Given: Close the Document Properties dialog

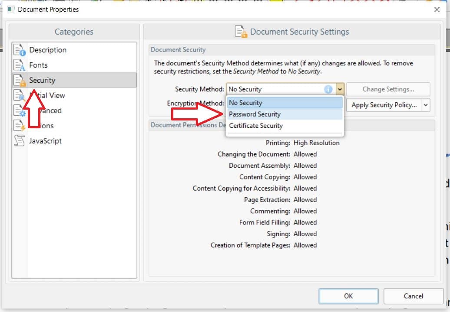Looking at the screenshot, I should pyautogui.click(x=437, y=10).
